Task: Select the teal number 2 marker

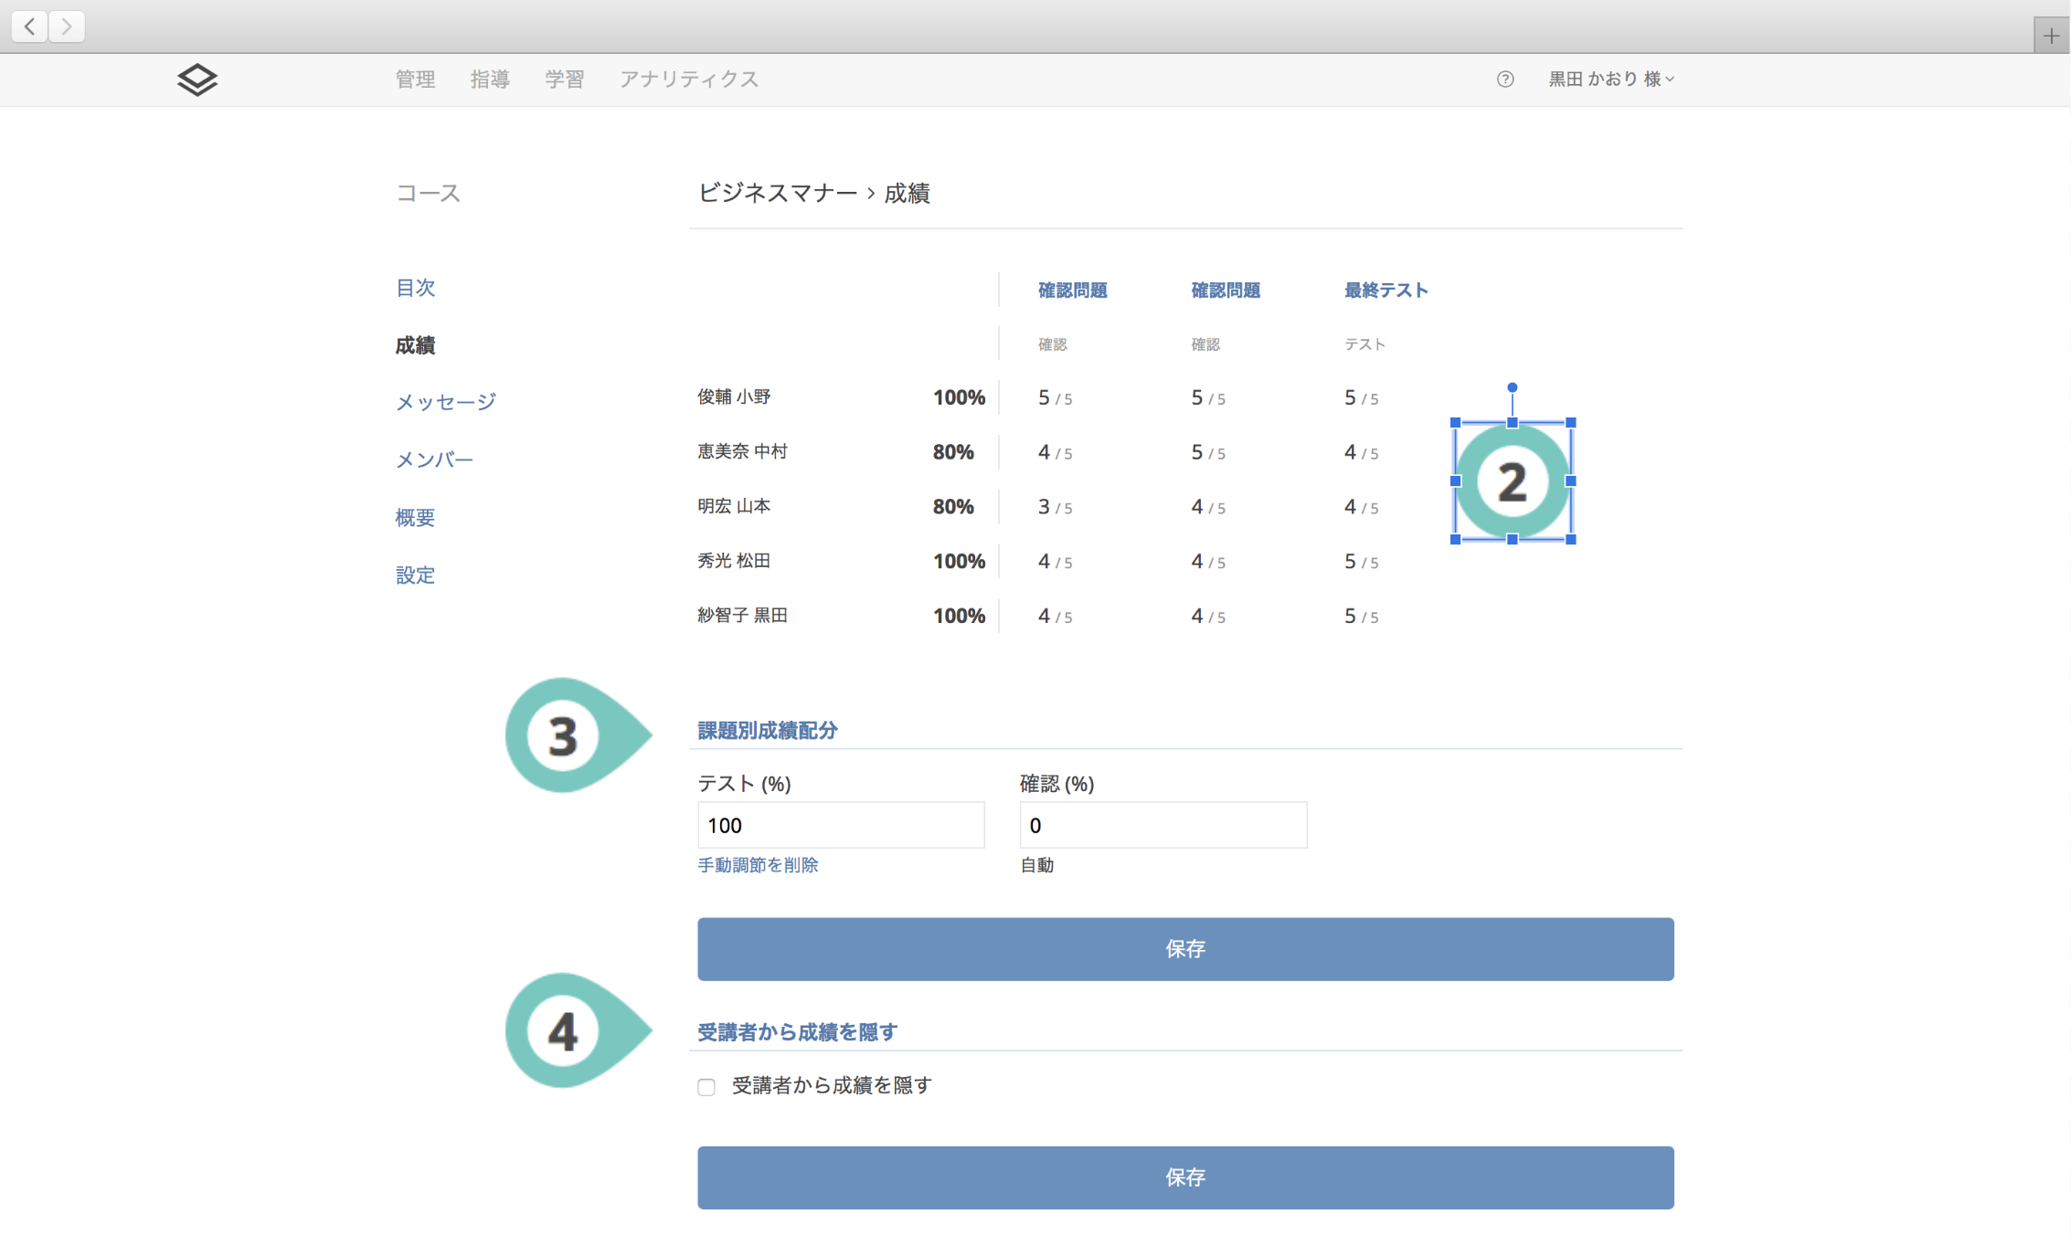Action: click(x=1513, y=481)
